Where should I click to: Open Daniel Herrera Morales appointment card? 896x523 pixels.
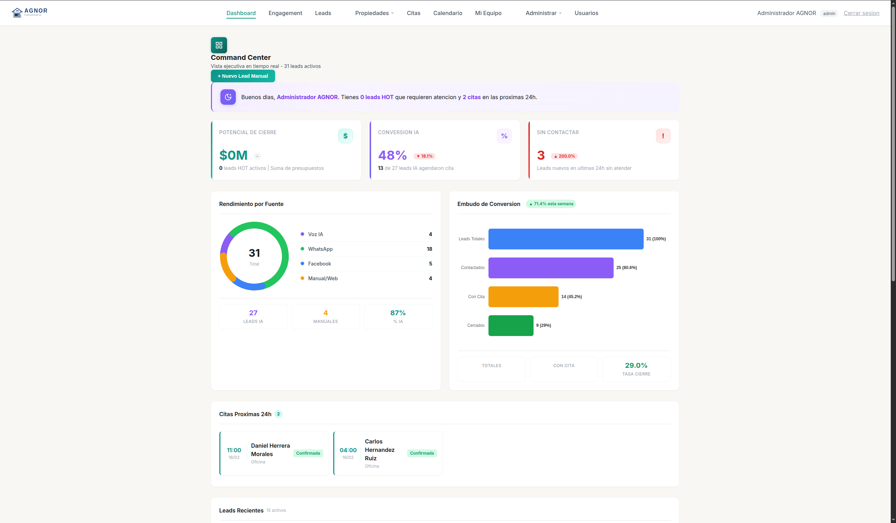coord(274,453)
